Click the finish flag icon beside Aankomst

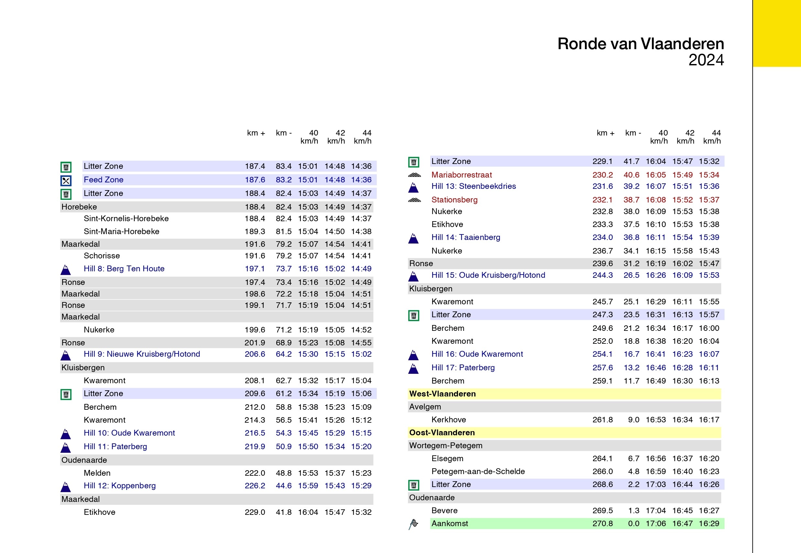click(413, 524)
